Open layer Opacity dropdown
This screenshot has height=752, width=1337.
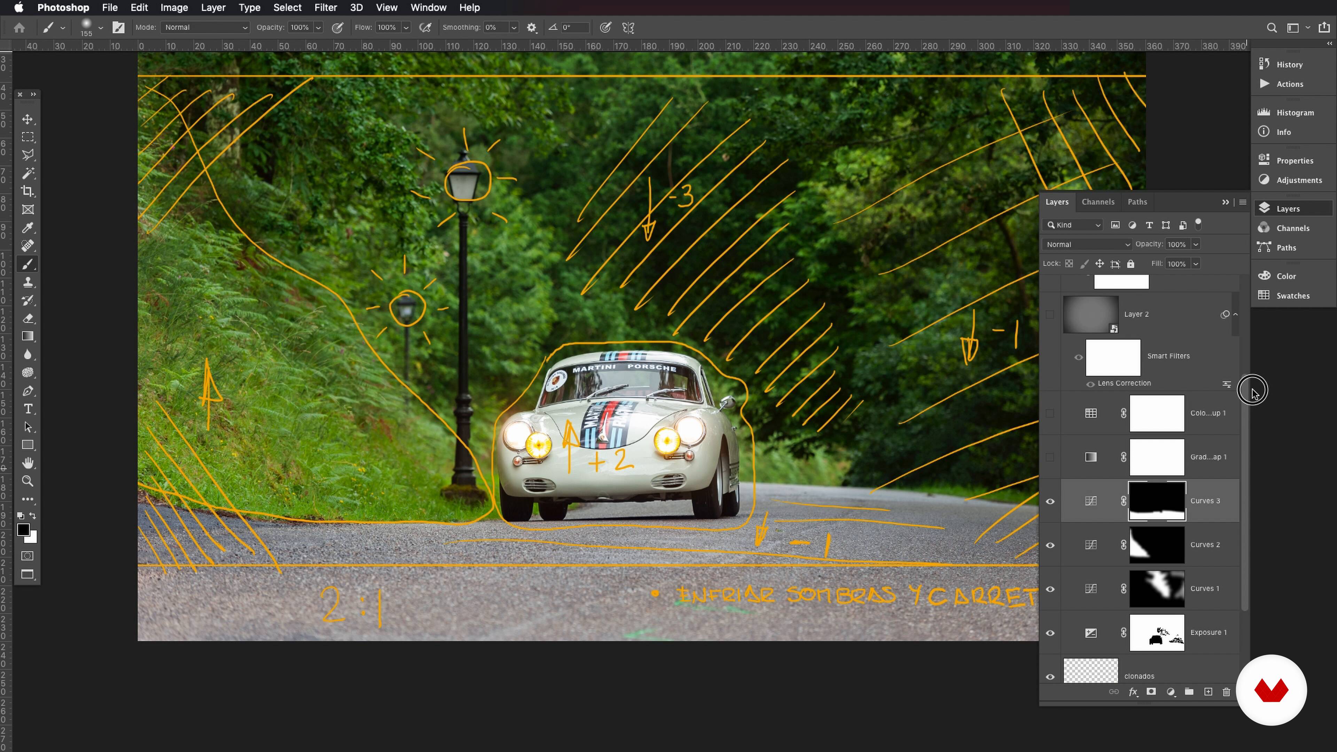tap(1196, 244)
